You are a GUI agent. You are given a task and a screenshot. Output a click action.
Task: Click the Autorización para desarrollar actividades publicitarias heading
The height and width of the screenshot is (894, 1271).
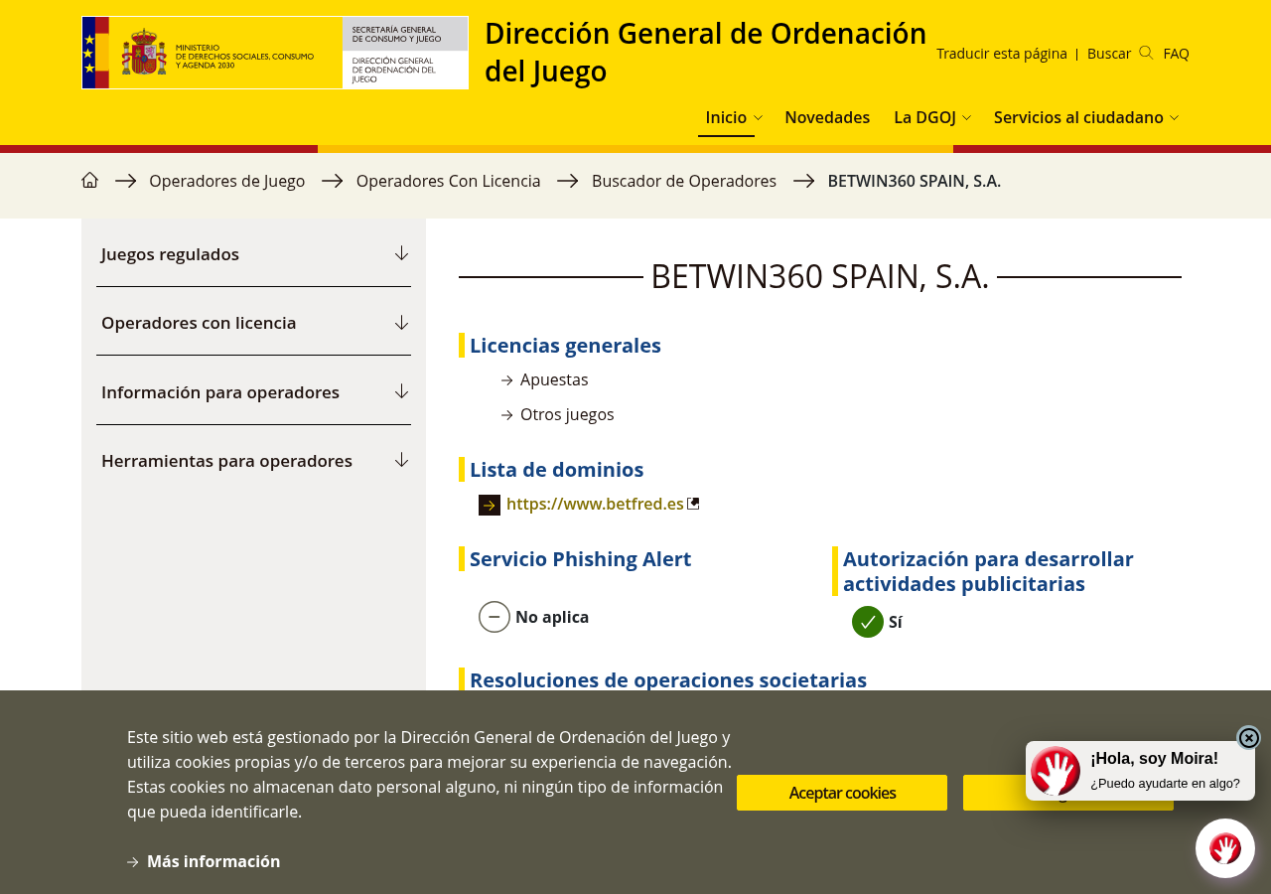pos(988,571)
